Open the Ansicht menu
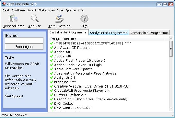 [32, 10]
